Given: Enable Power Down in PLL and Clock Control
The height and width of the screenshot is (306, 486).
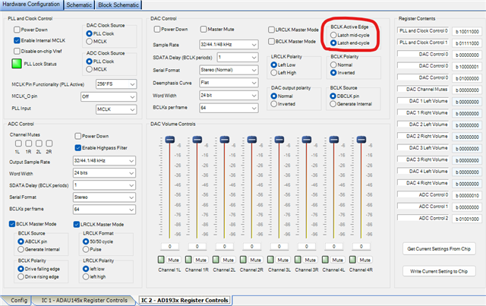Looking at the screenshot, I should click(17, 30).
